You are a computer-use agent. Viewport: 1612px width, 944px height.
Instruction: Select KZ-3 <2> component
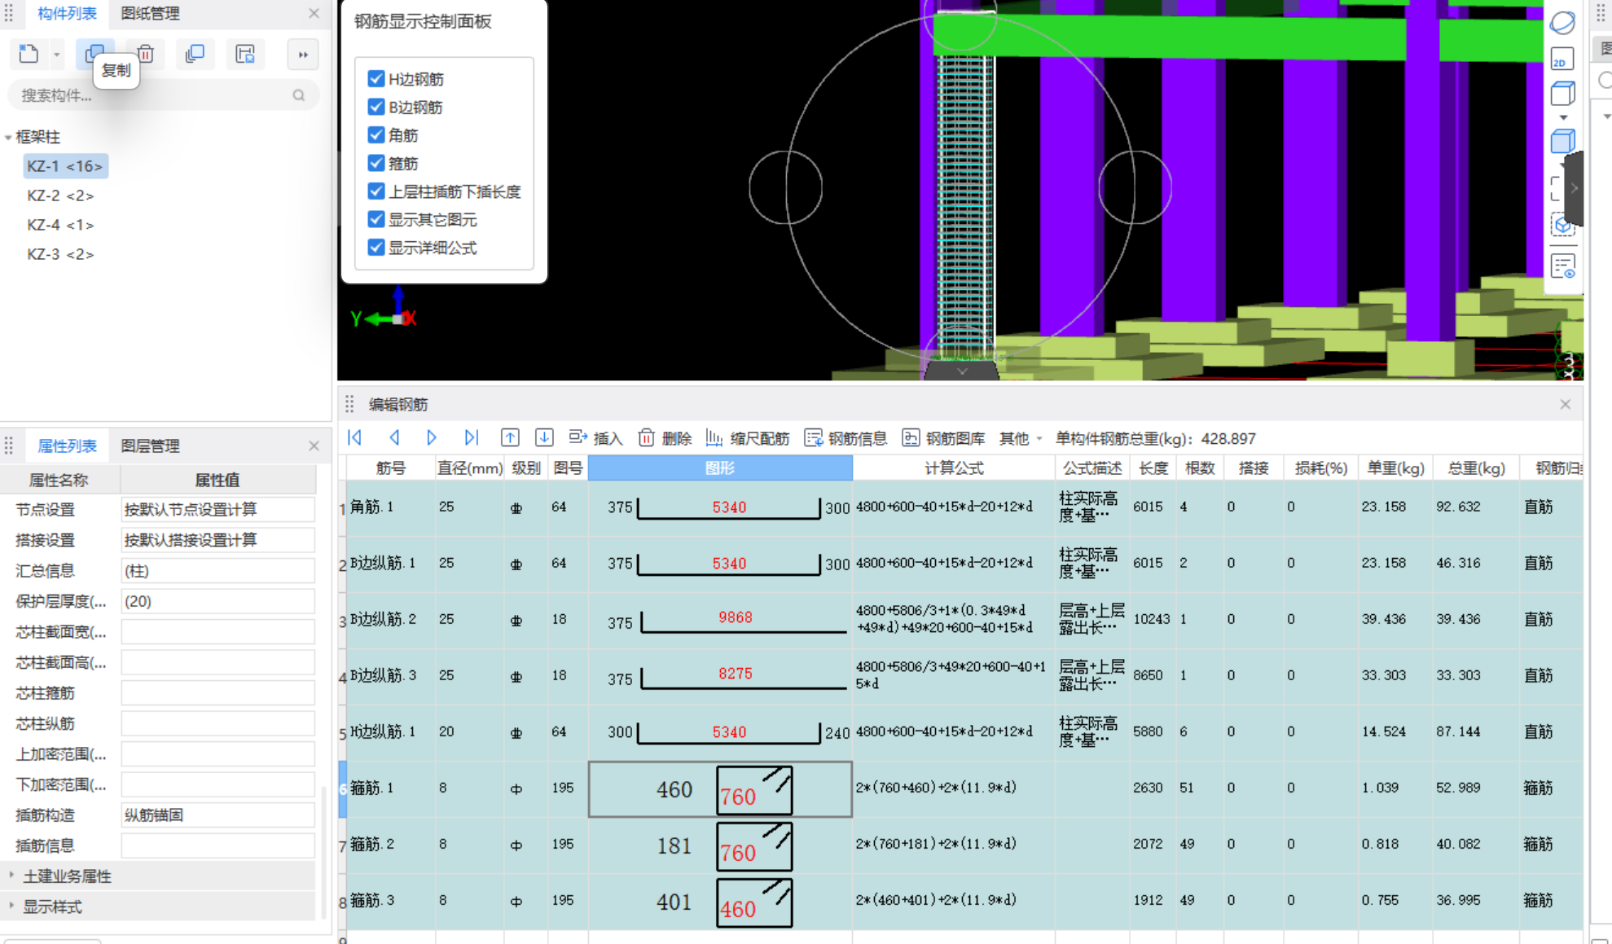click(60, 254)
